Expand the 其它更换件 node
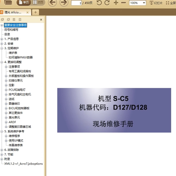This screenshot has height=176, width=176. tap(6, 113)
